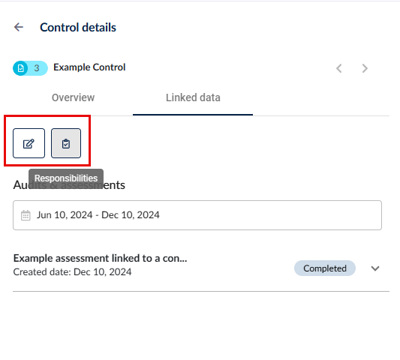The image size is (400, 360).
Task: Go to the next control chevron
Action: [365, 68]
